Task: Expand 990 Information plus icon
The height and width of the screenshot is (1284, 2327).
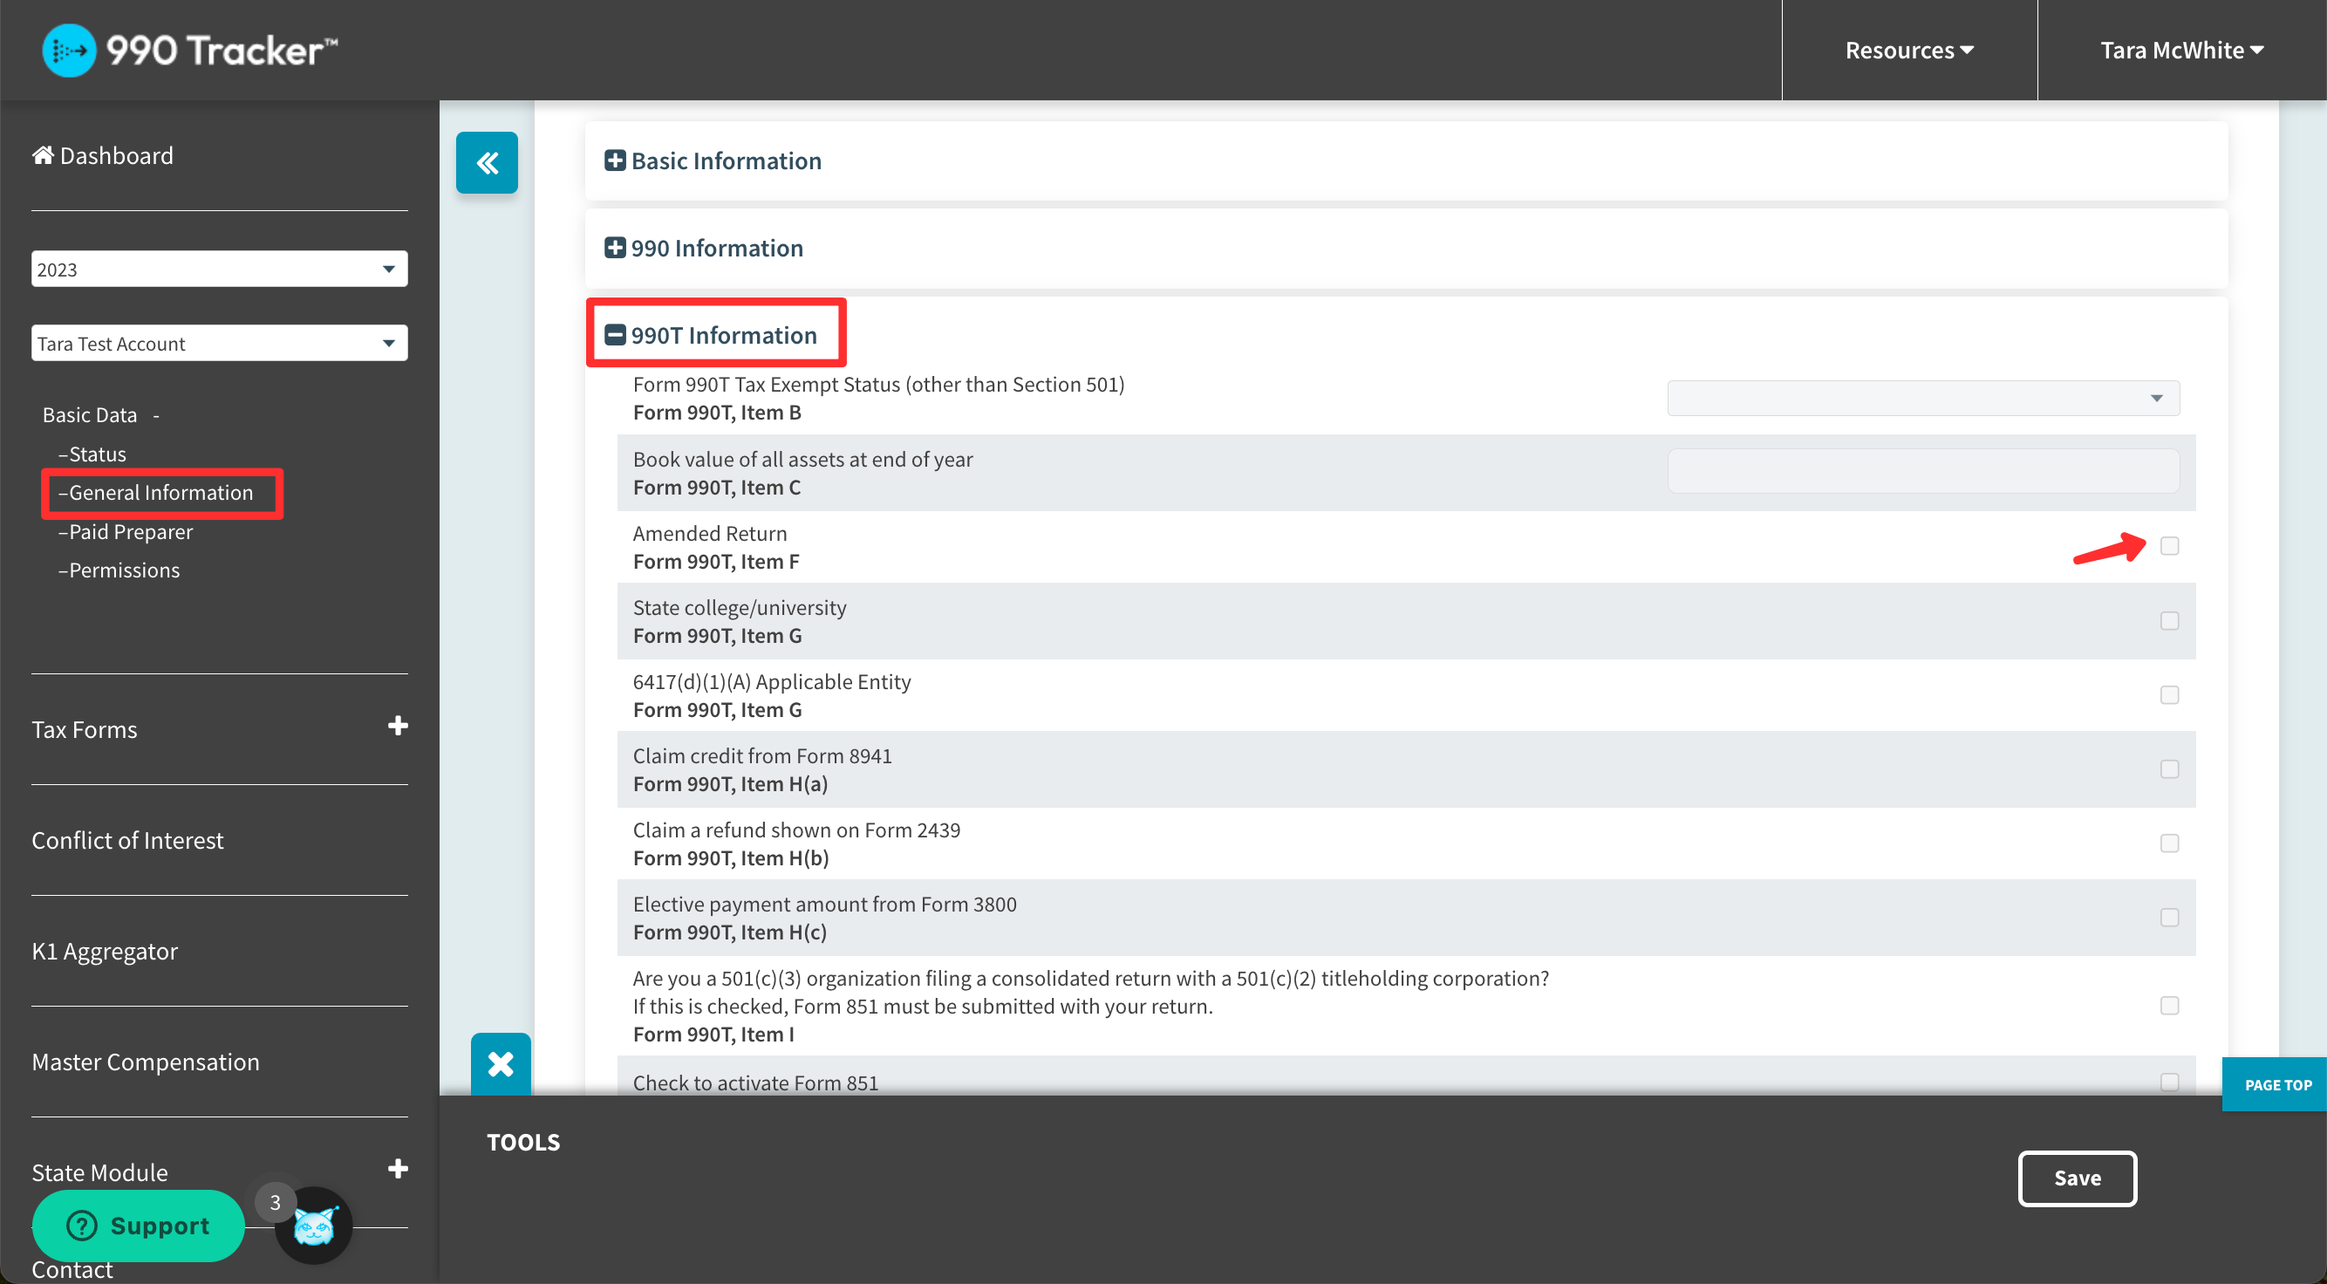Action: point(615,248)
